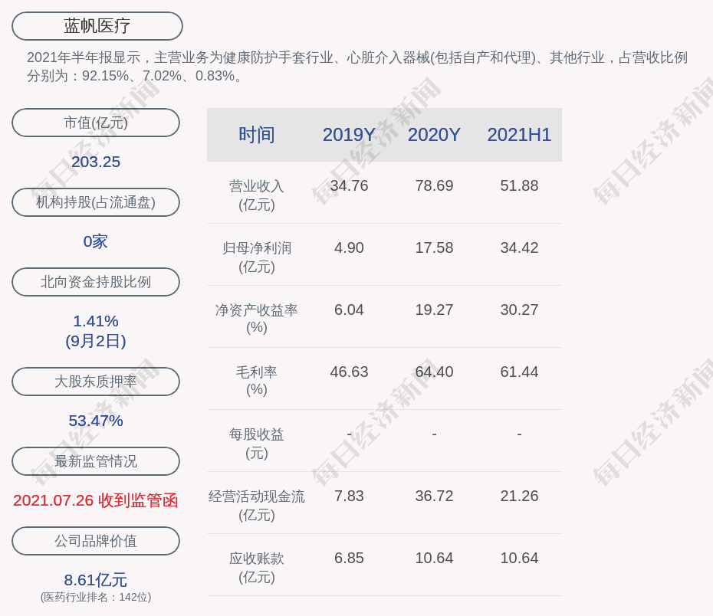Click the 净资产收益率(%) row label

click(257, 319)
